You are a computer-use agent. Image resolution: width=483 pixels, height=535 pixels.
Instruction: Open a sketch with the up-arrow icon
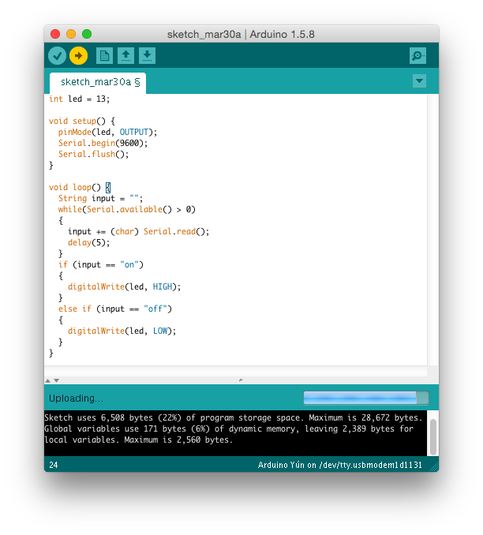126,55
